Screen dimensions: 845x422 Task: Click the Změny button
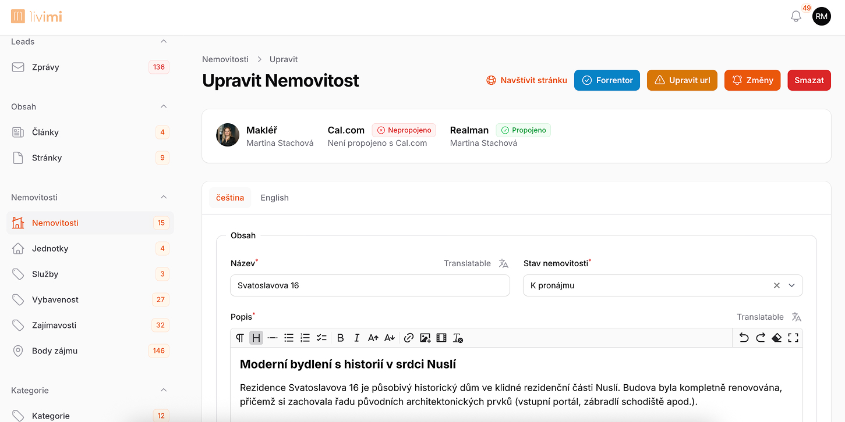click(752, 80)
